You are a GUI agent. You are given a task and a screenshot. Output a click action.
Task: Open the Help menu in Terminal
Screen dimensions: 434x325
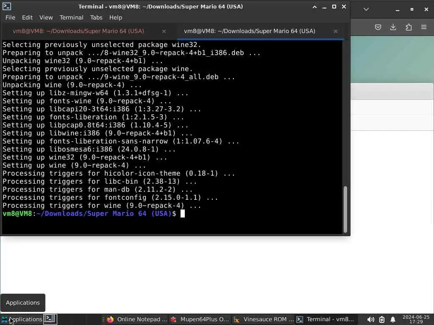click(115, 17)
